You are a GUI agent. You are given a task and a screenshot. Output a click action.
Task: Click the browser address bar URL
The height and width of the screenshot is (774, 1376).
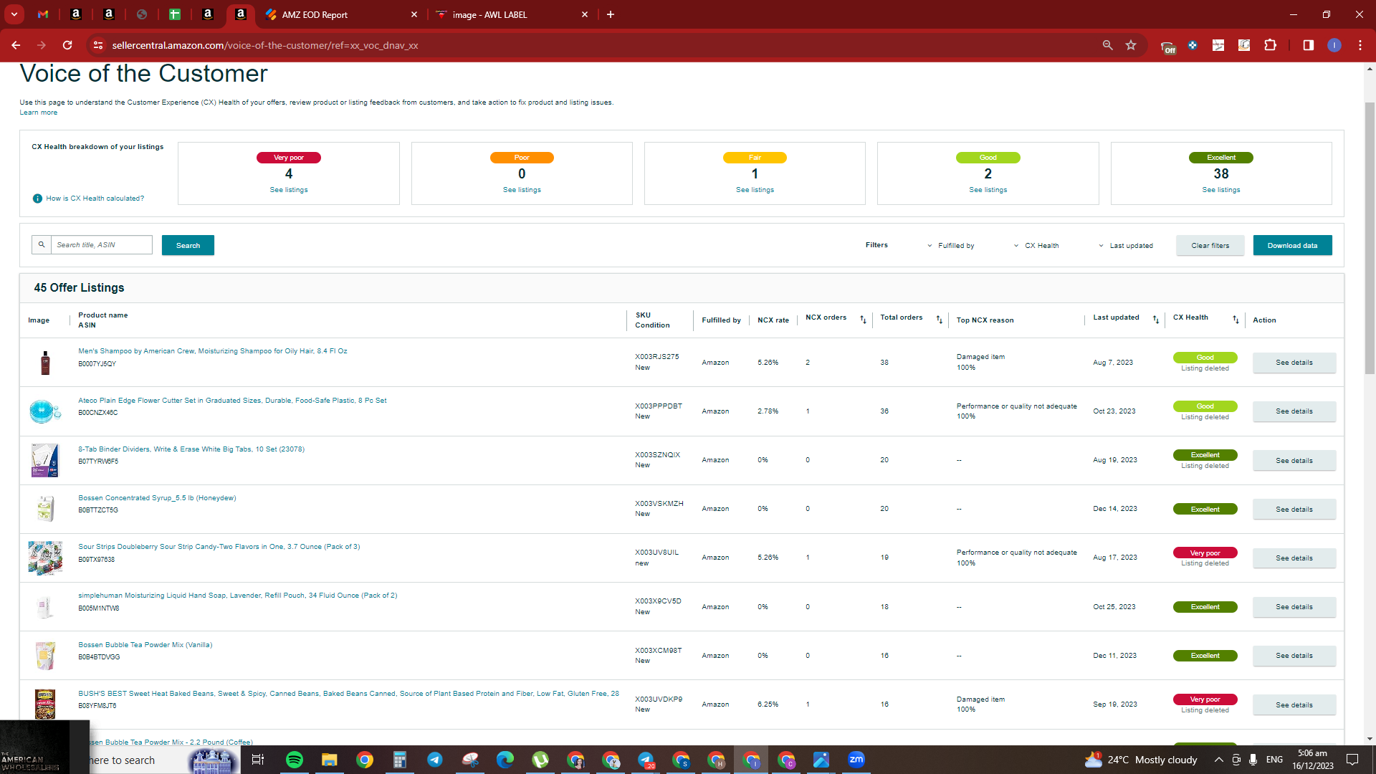point(265,45)
